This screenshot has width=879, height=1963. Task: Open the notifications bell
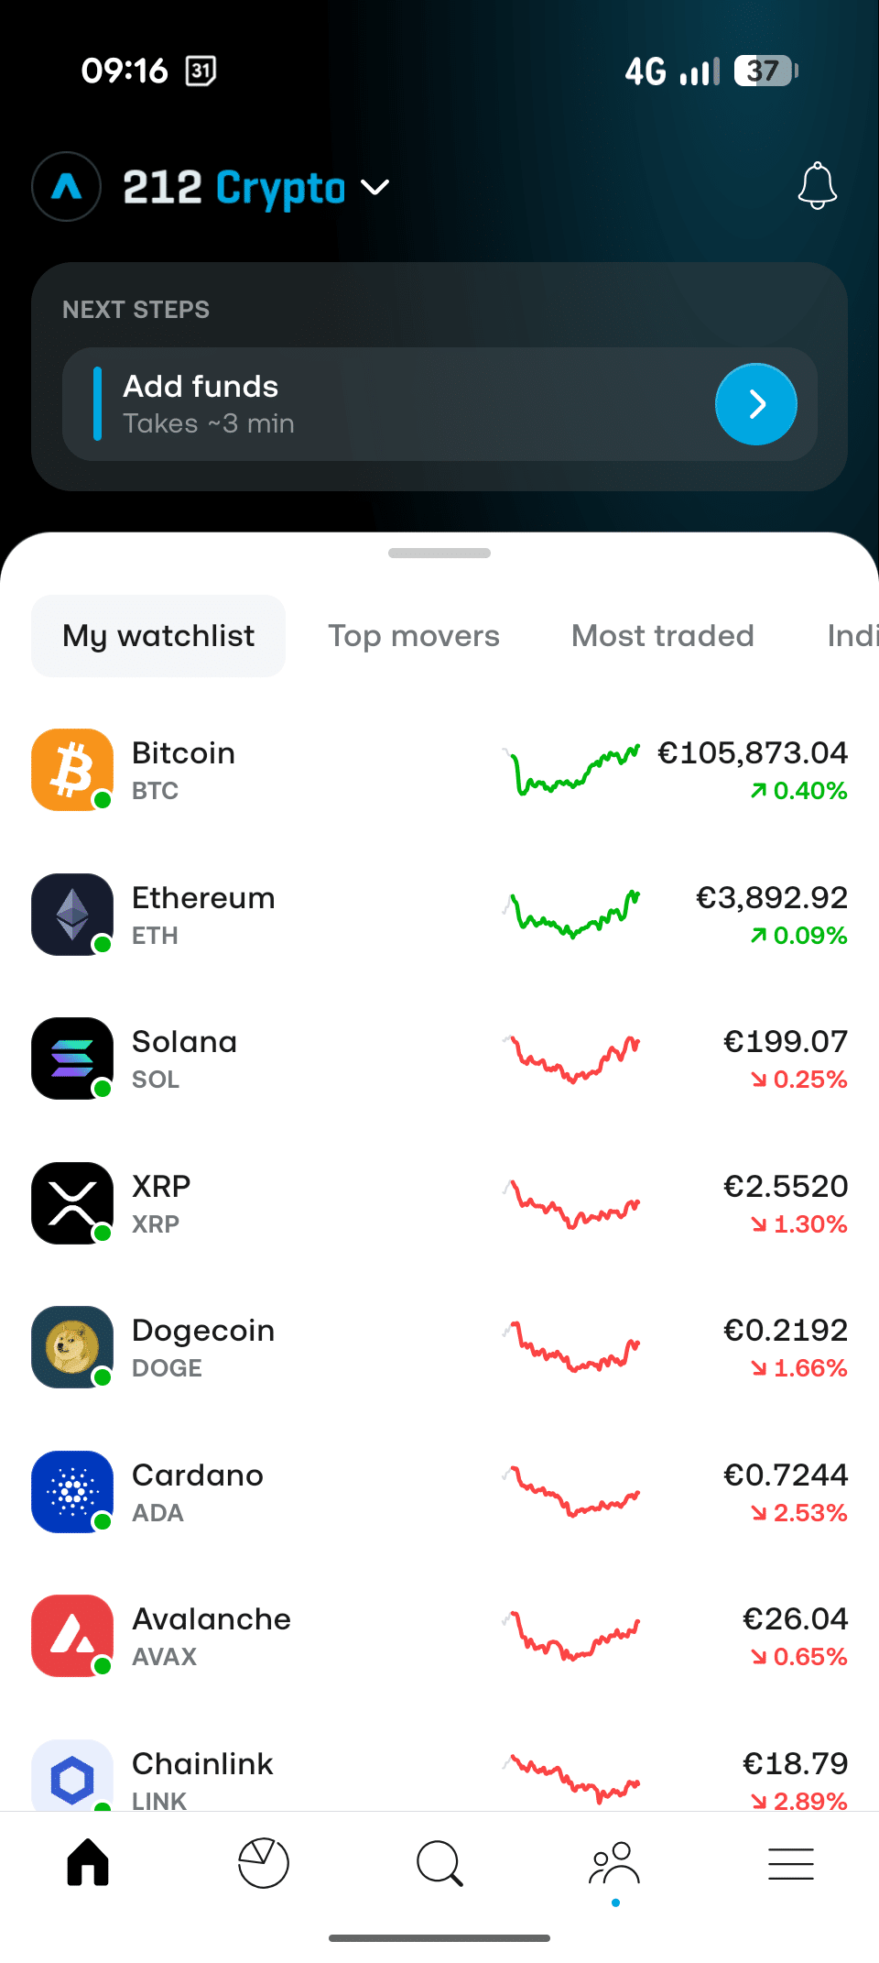click(x=817, y=186)
